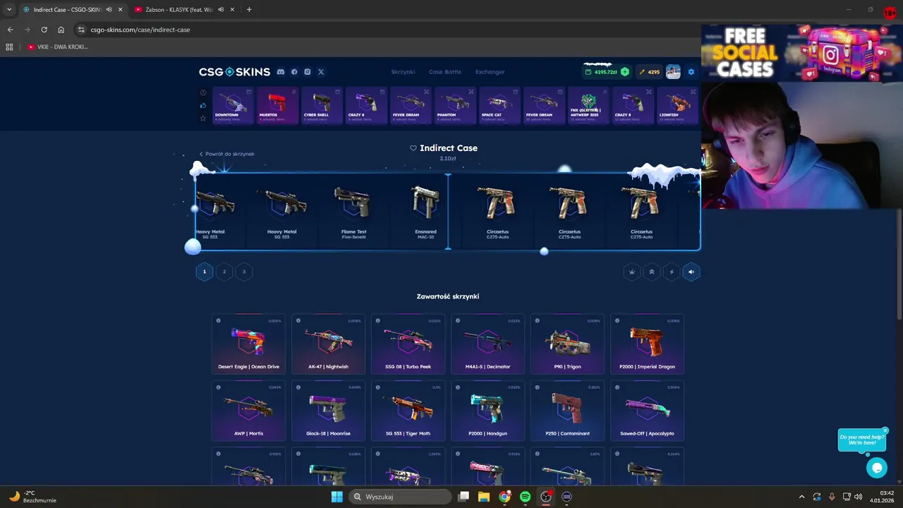Open the Case Battle menu item
Viewport: 903px width, 508px height.
point(445,72)
